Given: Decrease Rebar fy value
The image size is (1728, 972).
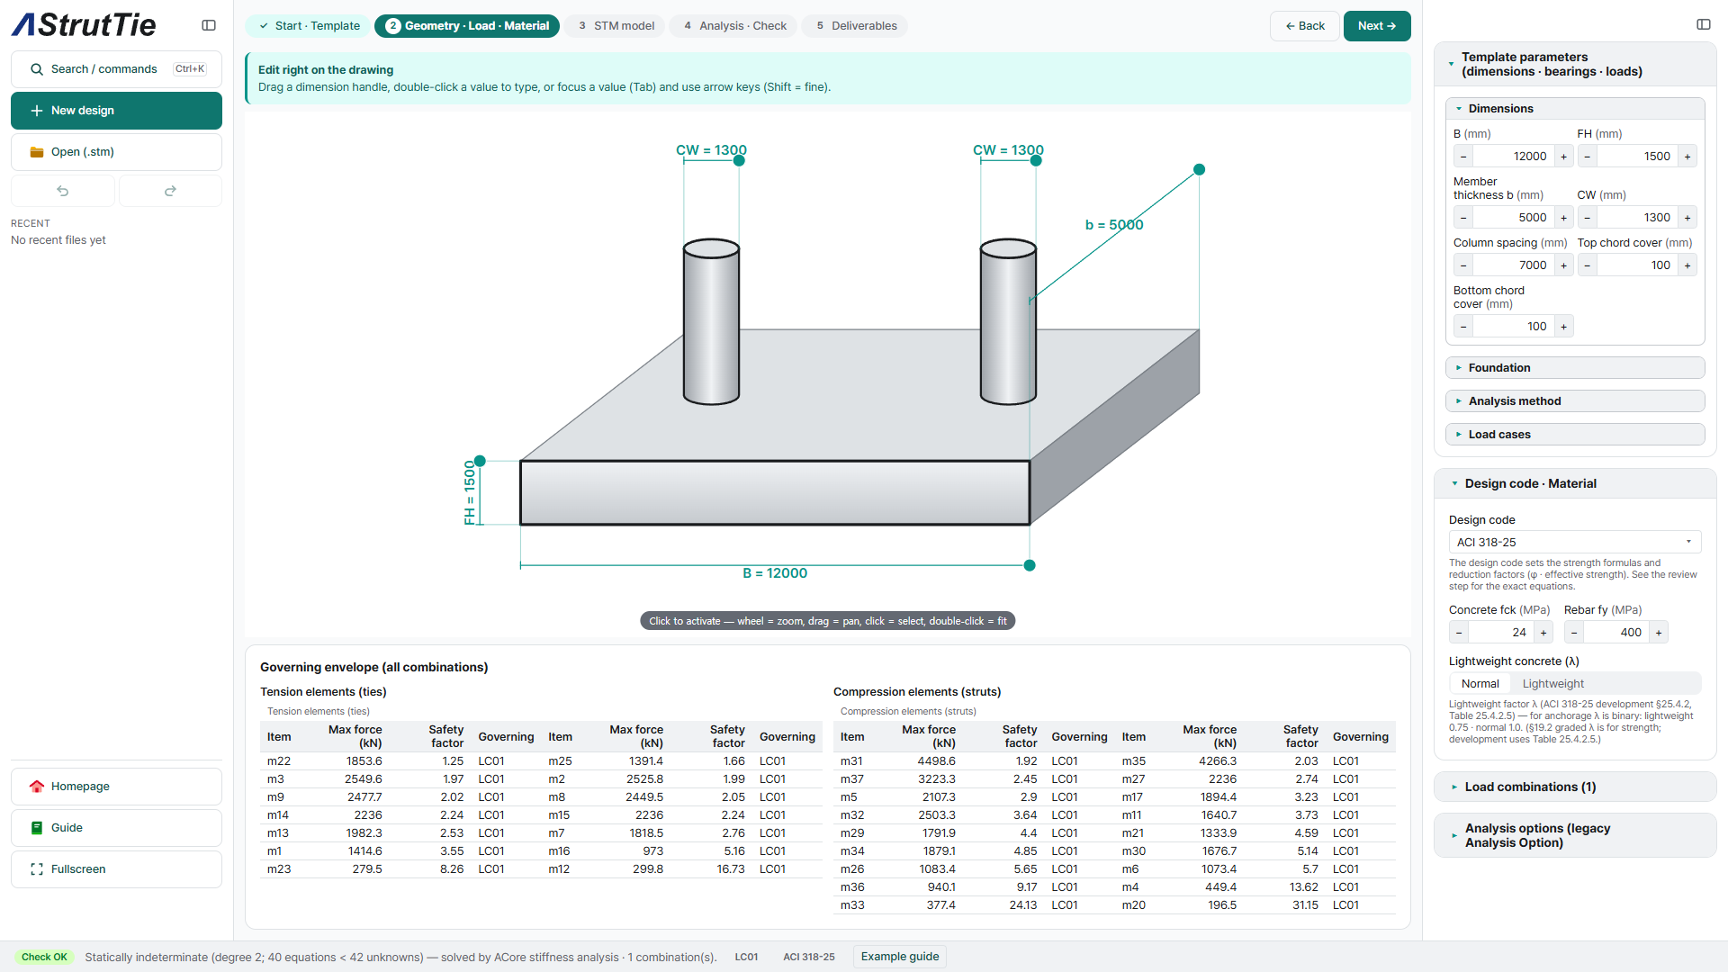Looking at the screenshot, I should [x=1573, y=633].
